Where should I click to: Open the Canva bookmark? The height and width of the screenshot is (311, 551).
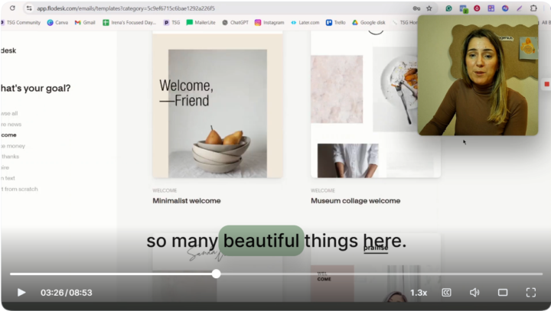tap(57, 22)
